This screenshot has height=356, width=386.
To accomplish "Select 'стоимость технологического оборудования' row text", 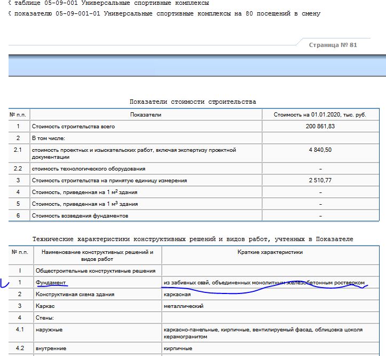I will [89, 168].
